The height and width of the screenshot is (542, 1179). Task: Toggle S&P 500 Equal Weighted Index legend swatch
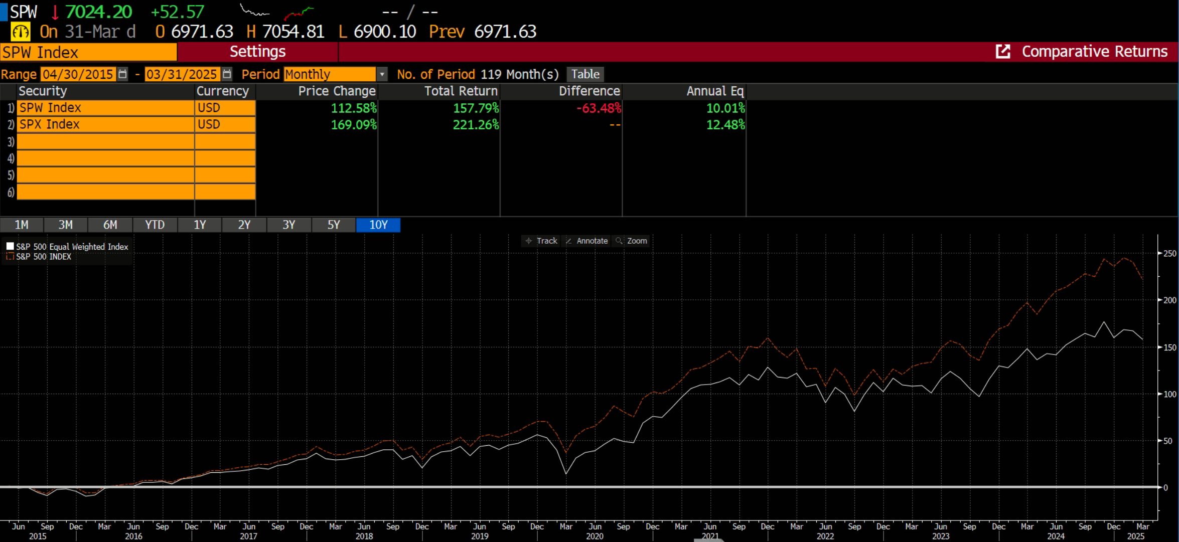pyautogui.click(x=10, y=246)
